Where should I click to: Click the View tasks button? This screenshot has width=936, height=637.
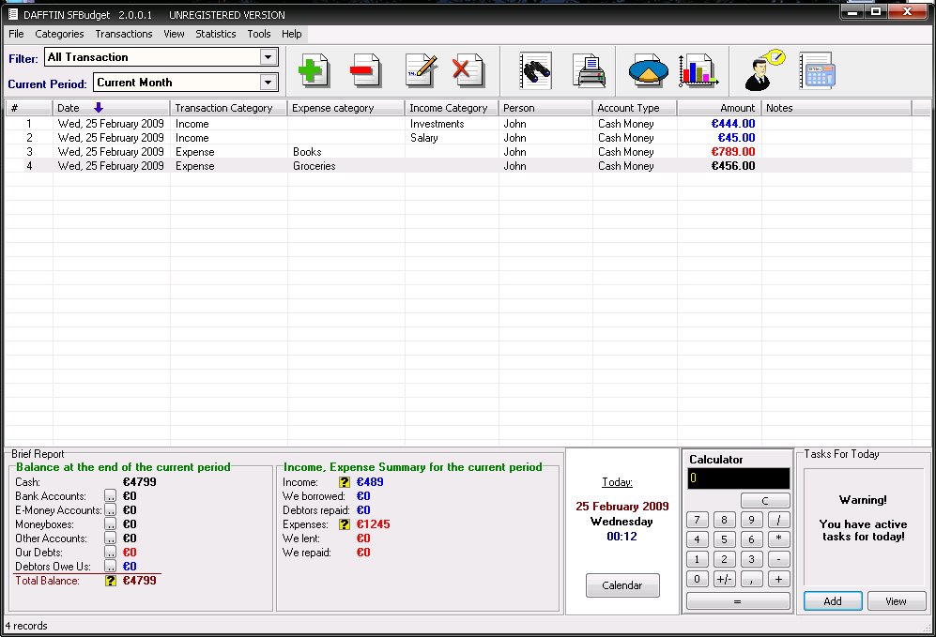tap(896, 601)
